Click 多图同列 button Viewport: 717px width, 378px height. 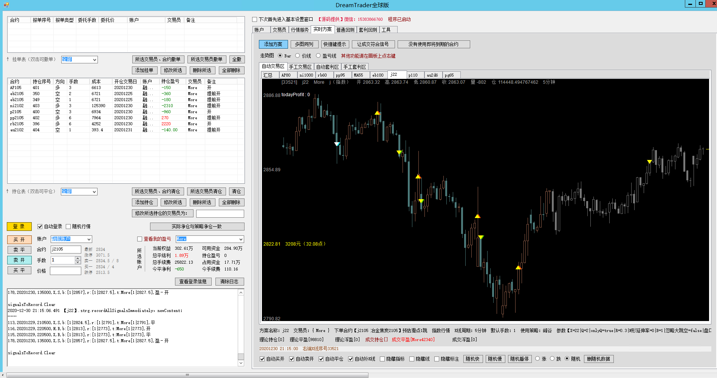click(x=304, y=44)
